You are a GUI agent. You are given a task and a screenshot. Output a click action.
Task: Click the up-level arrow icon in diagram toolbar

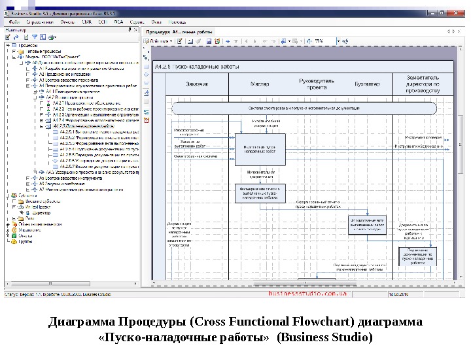click(x=236, y=41)
